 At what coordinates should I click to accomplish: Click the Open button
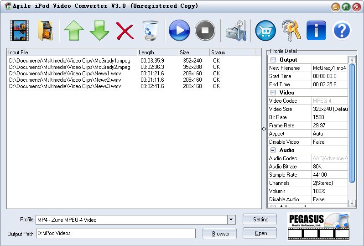tap(260, 233)
